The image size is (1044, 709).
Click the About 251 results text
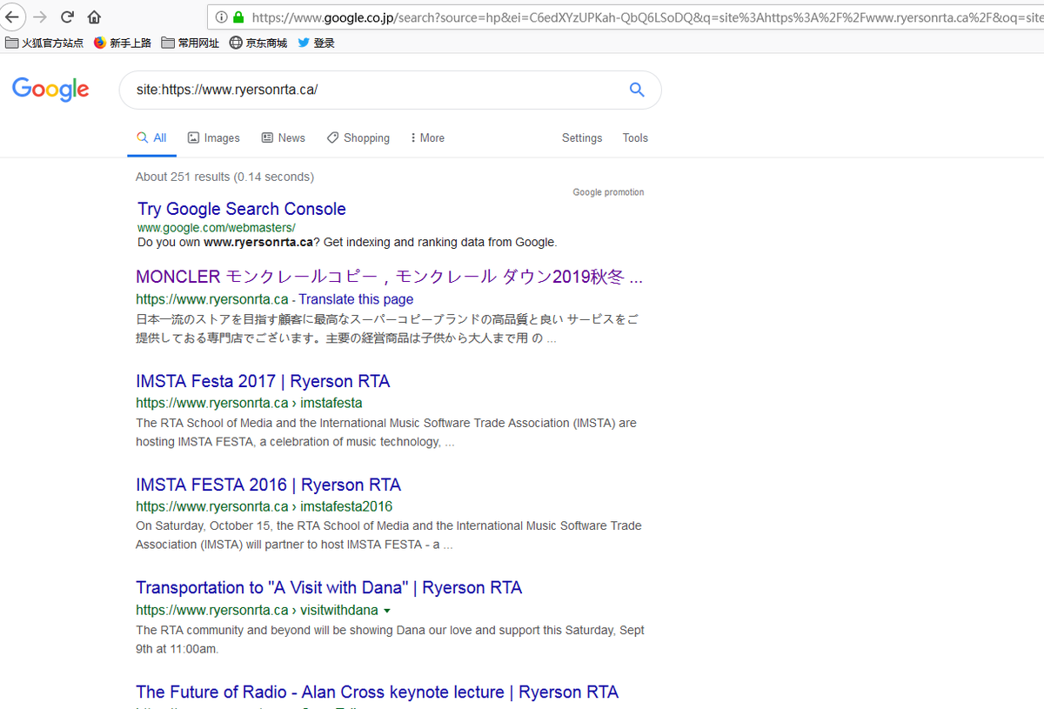pos(224,177)
